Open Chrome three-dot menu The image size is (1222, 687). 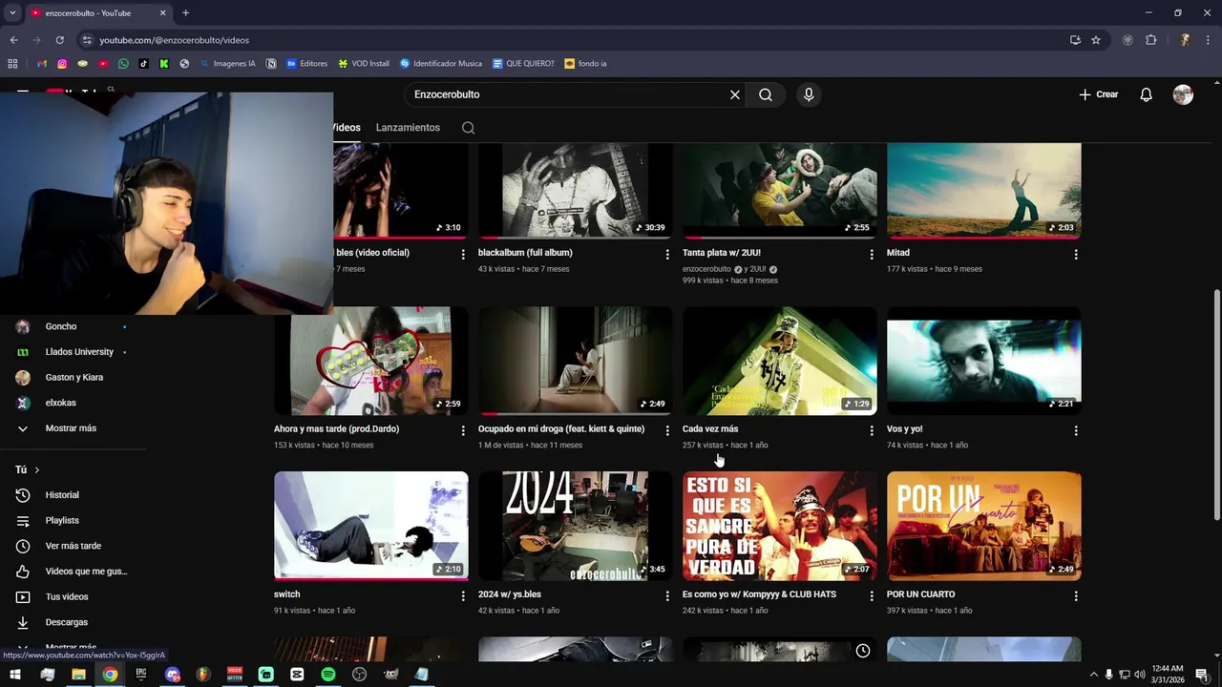tap(1208, 40)
